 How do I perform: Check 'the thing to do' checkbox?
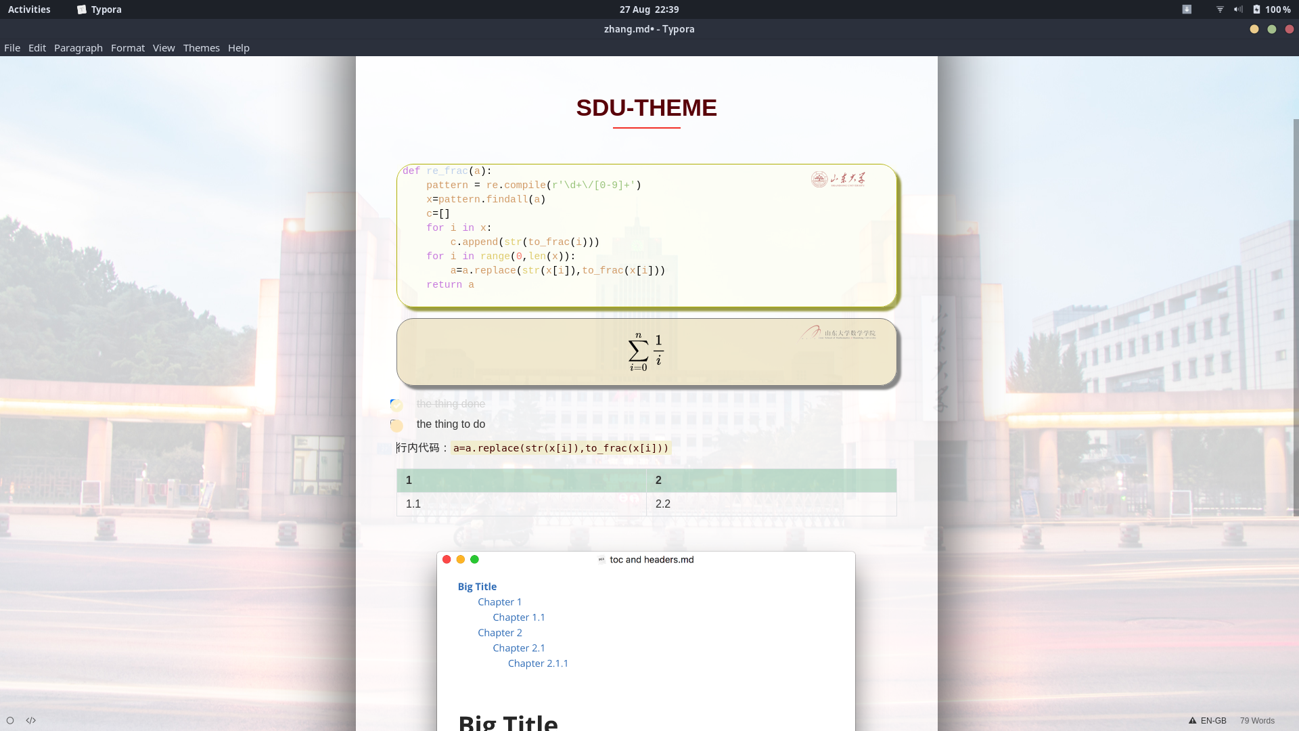click(396, 425)
